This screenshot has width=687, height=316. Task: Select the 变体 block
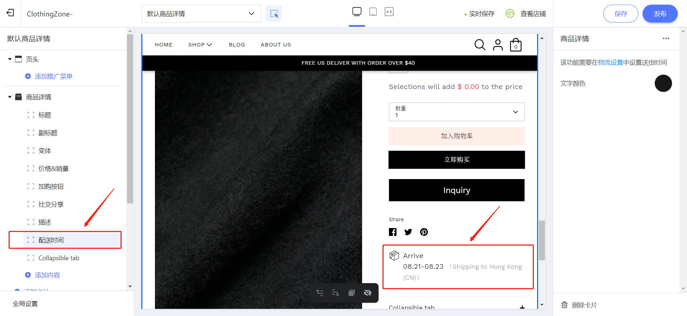45,150
